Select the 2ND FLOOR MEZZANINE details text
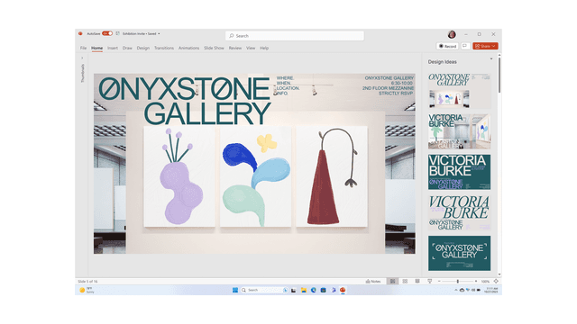Viewport: 577px width, 324px height. (388, 88)
